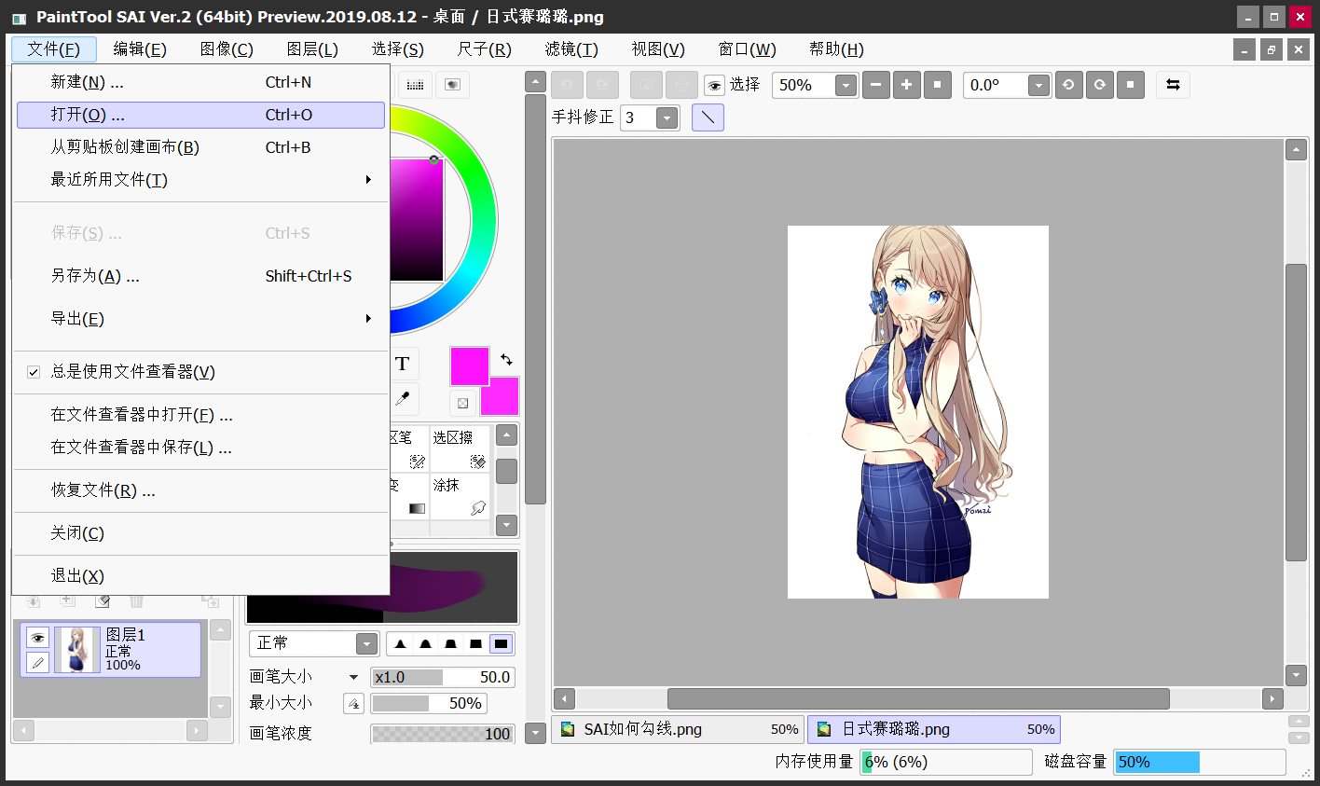Expand the 最近所用文件 submenu

pos(200,180)
